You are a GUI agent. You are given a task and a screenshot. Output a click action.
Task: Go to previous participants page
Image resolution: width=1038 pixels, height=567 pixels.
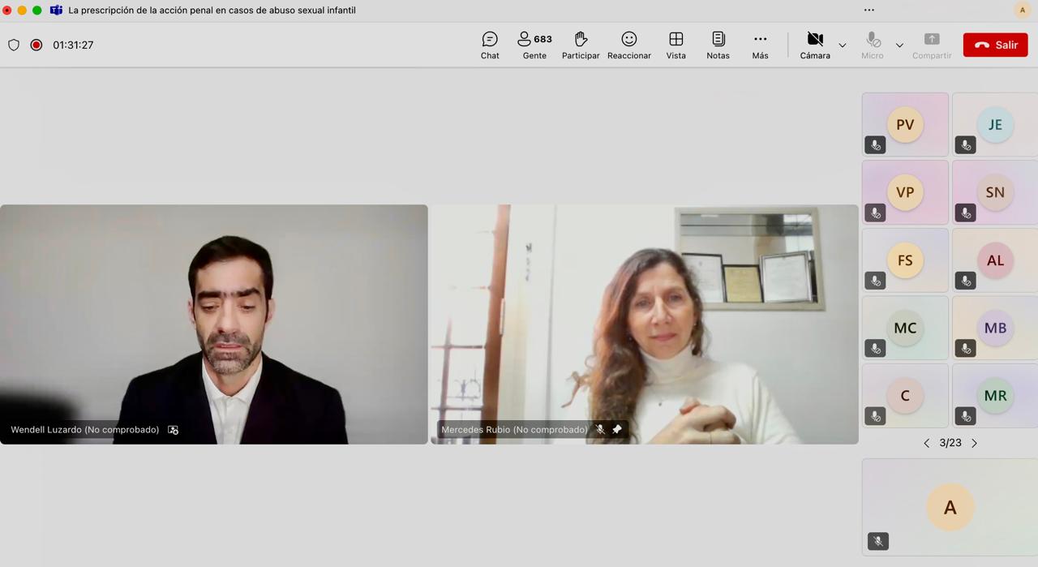[x=926, y=443]
